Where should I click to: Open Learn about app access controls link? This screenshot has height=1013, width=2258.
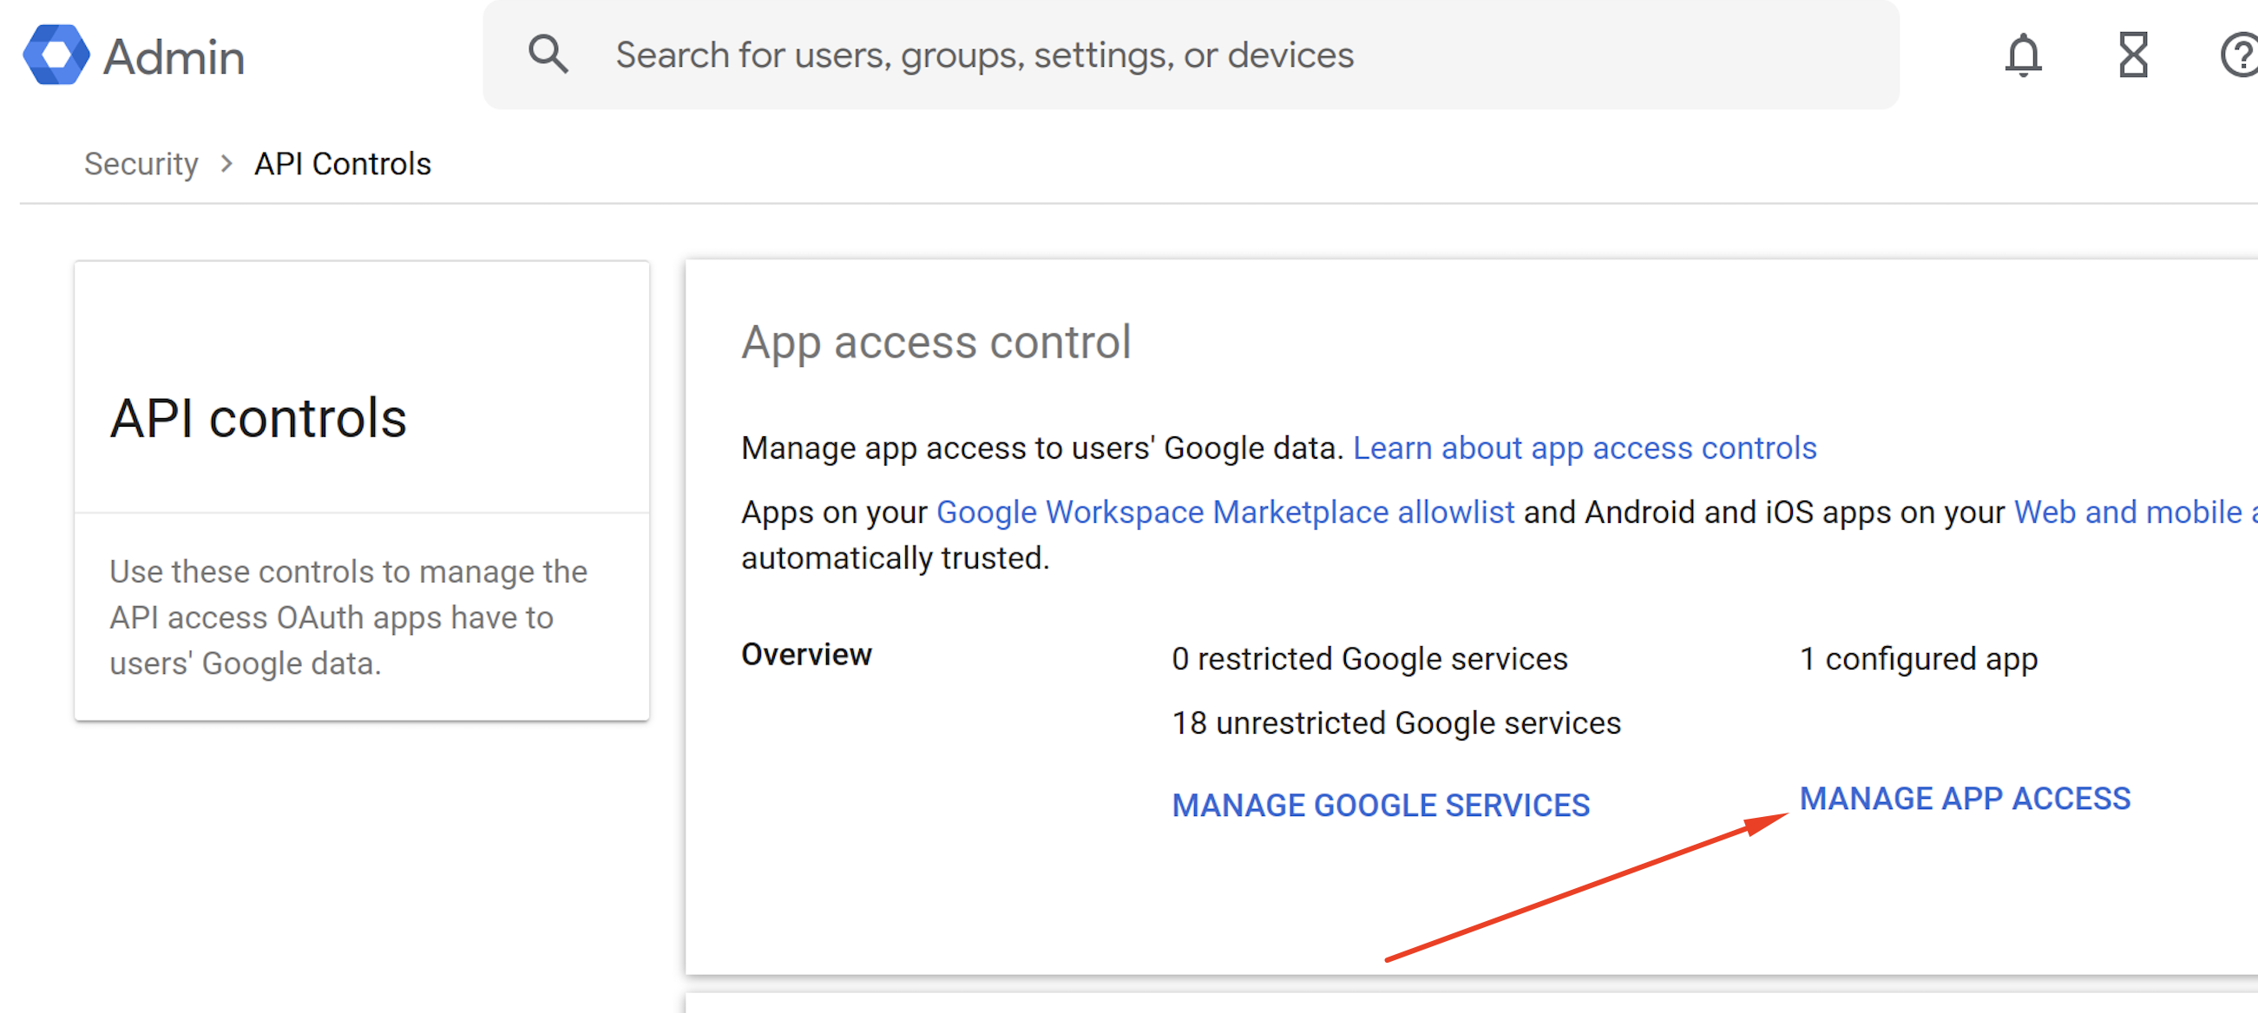pyautogui.click(x=1585, y=448)
